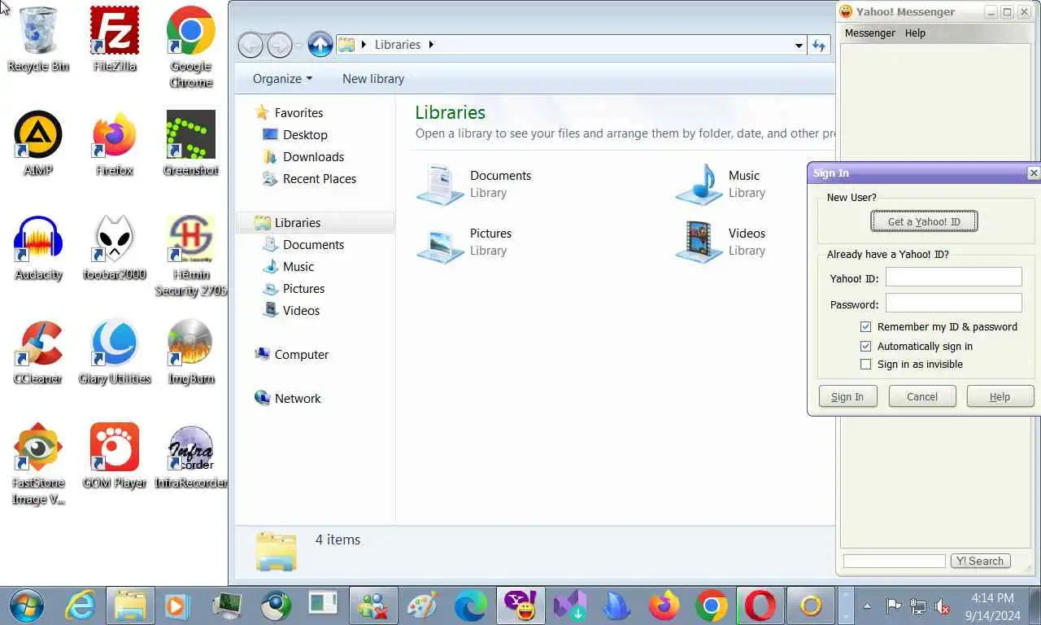Launch foobar2000 from the desktop

(114, 247)
